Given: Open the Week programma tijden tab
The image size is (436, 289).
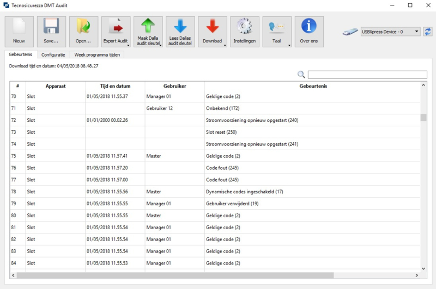Looking at the screenshot, I should click(97, 54).
